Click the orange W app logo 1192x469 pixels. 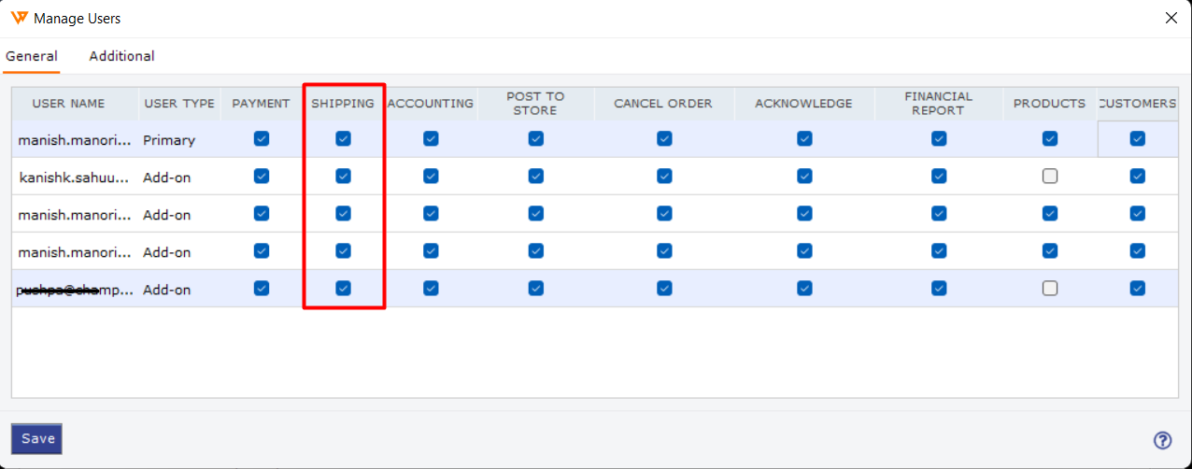[19, 18]
